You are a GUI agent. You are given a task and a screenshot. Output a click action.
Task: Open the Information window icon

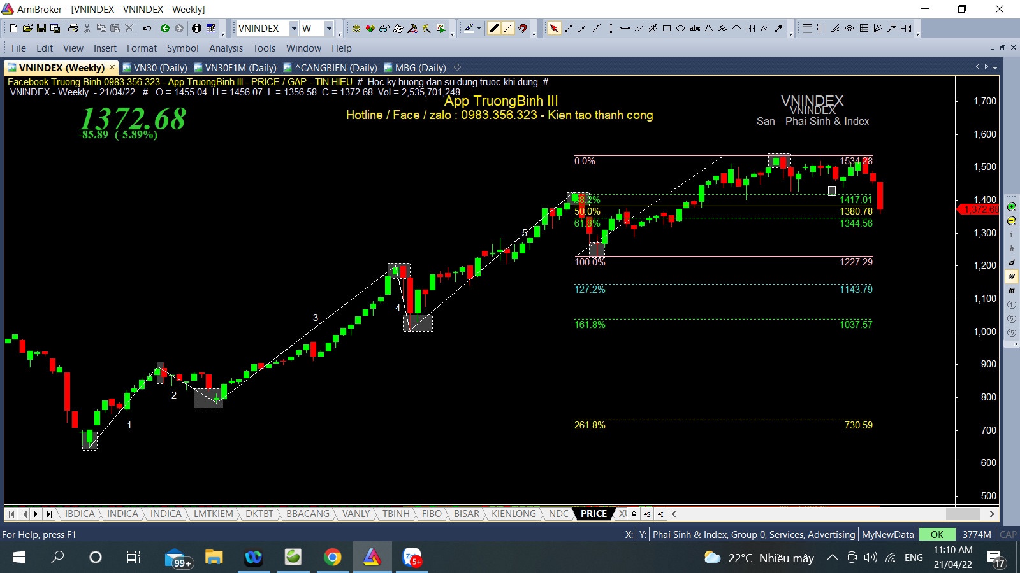(196, 28)
